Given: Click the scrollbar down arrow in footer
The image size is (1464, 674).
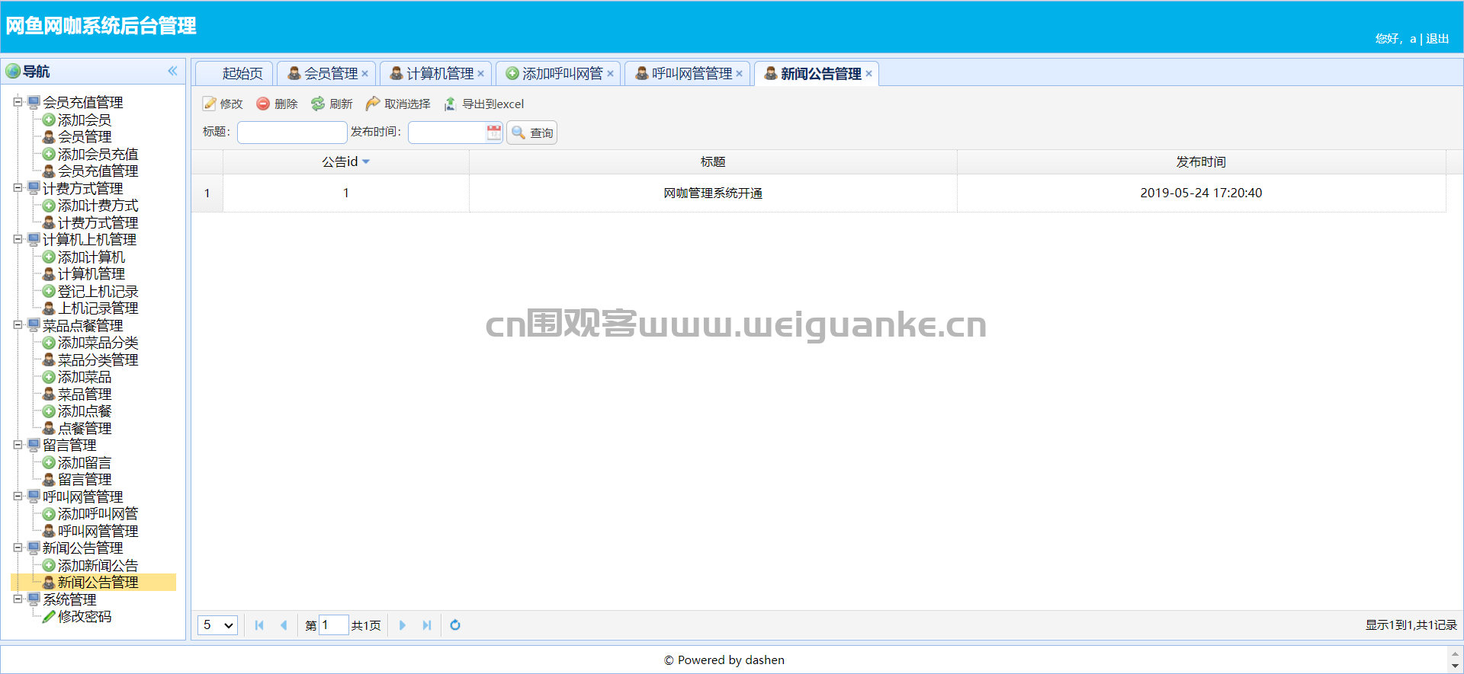Looking at the screenshot, I should pos(1456,666).
